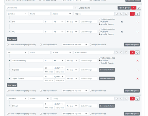This screenshot has width=148, height=116.
Task: Click Add value under Speed options values
Action: (x=12, y=85)
